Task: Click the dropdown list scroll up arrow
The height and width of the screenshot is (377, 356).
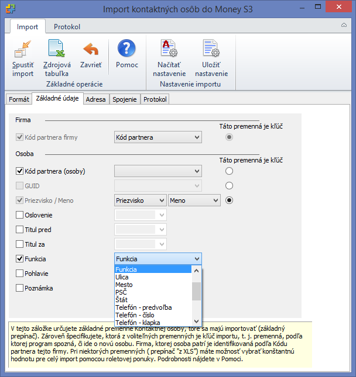Action: tap(196, 271)
